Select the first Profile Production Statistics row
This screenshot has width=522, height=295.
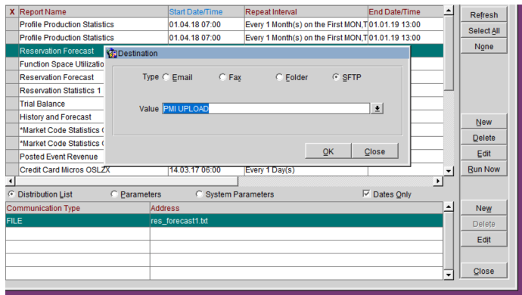point(225,24)
